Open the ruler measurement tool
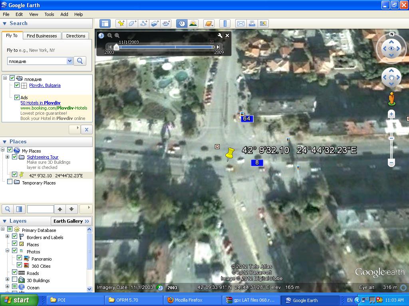Screen dimensions: 409x306 (x=225, y=24)
